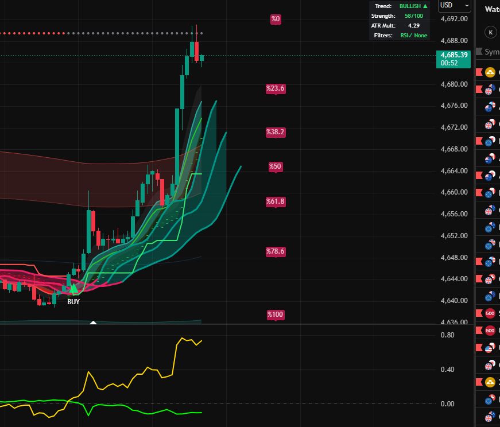Open the USD currency dropdown

[x=454, y=6]
